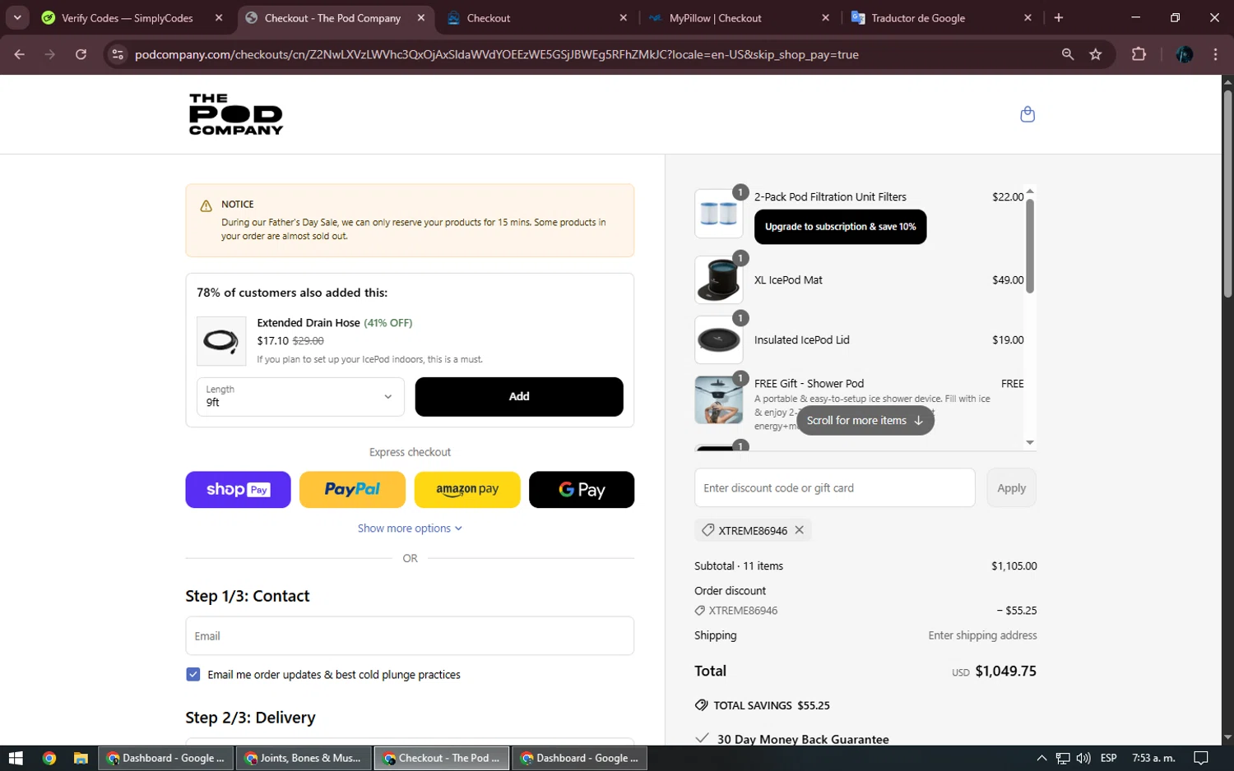Open the browser zoom magnifier icon

click(1068, 54)
